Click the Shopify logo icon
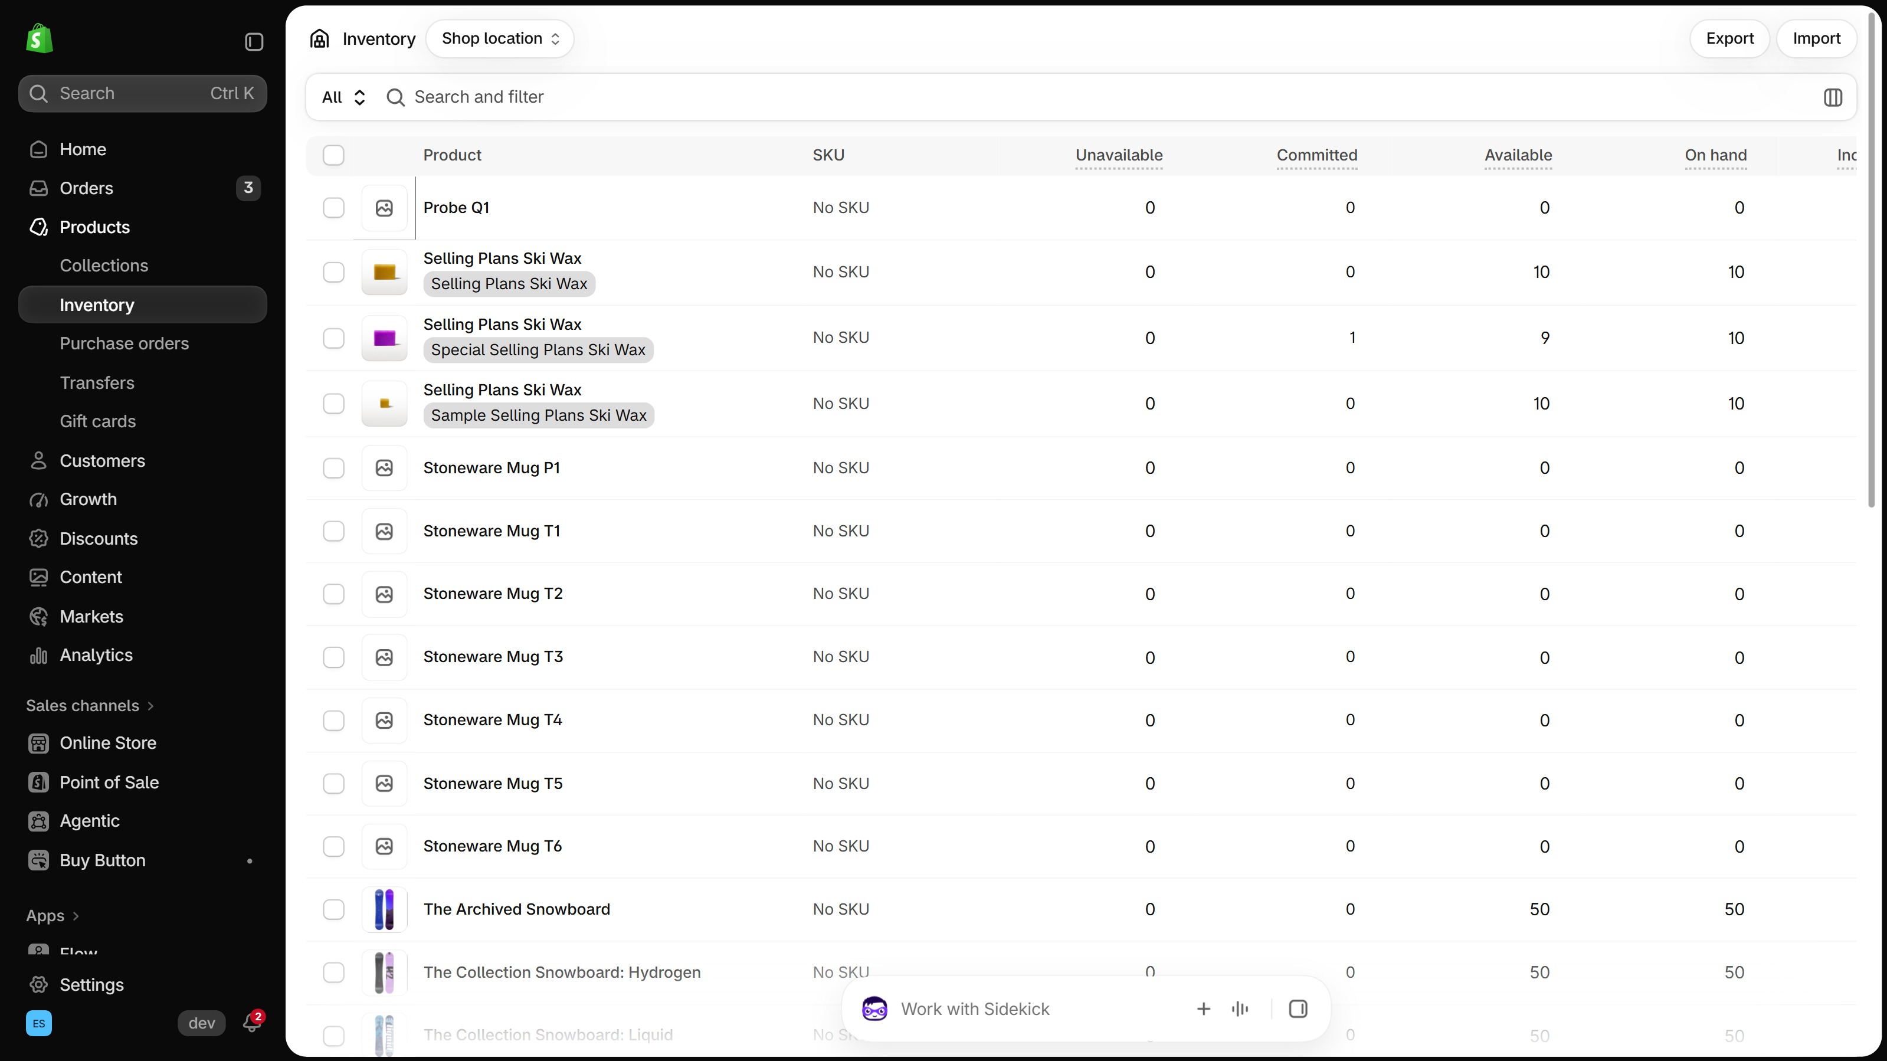1887x1061 pixels. coord(40,38)
